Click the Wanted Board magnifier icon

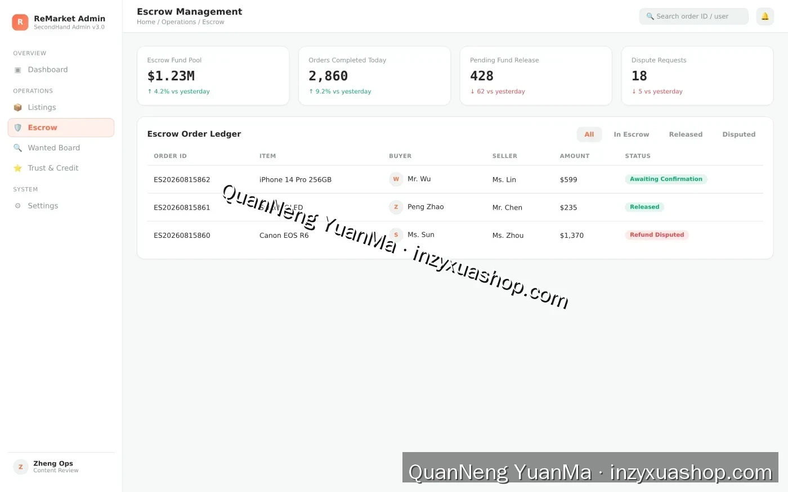(x=17, y=148)
